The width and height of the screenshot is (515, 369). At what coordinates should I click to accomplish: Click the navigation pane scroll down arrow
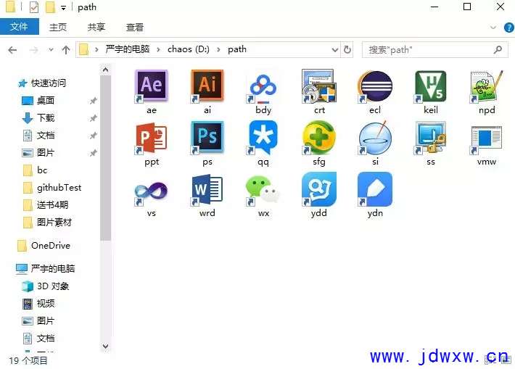pyautogui.click(x=105, y=346)
